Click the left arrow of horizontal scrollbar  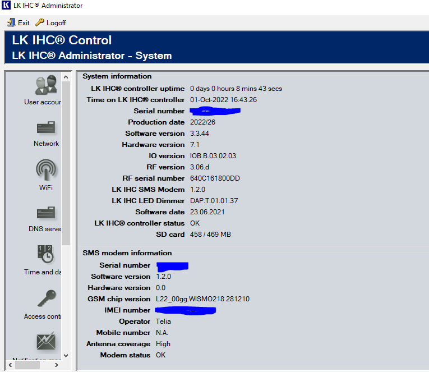pos(11,365)
